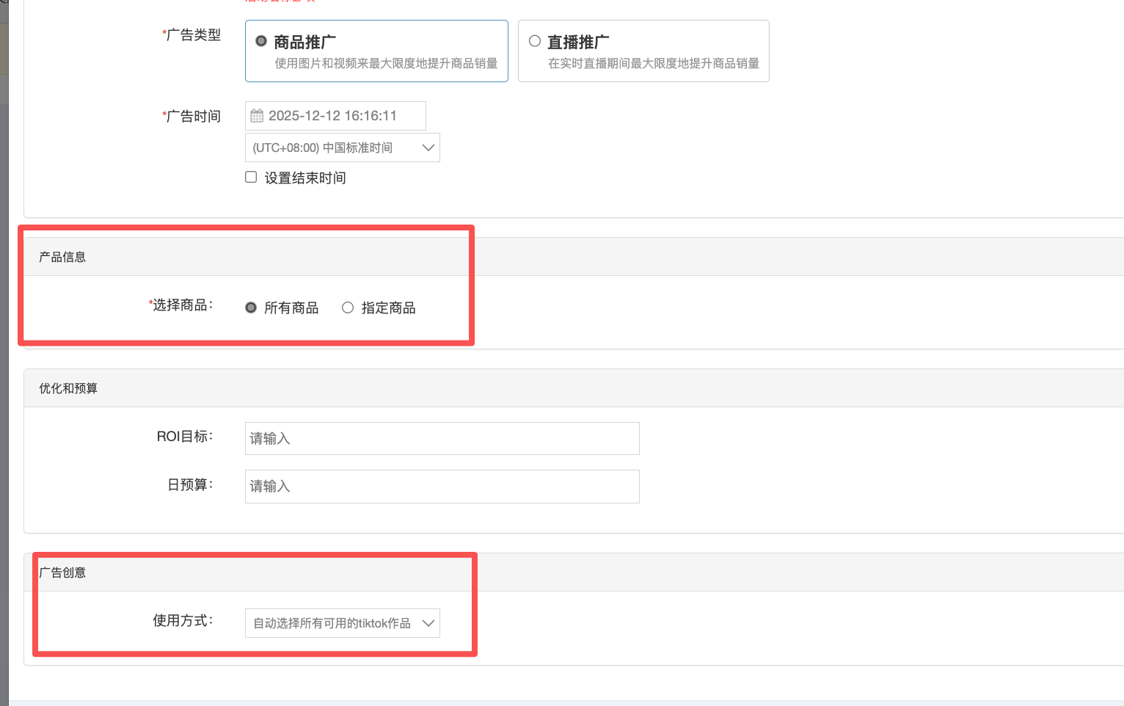The image size is (1124, 706).
Task: Click the 2025-12-12 16:16:11 date text
Action: (x=332, y=116)
